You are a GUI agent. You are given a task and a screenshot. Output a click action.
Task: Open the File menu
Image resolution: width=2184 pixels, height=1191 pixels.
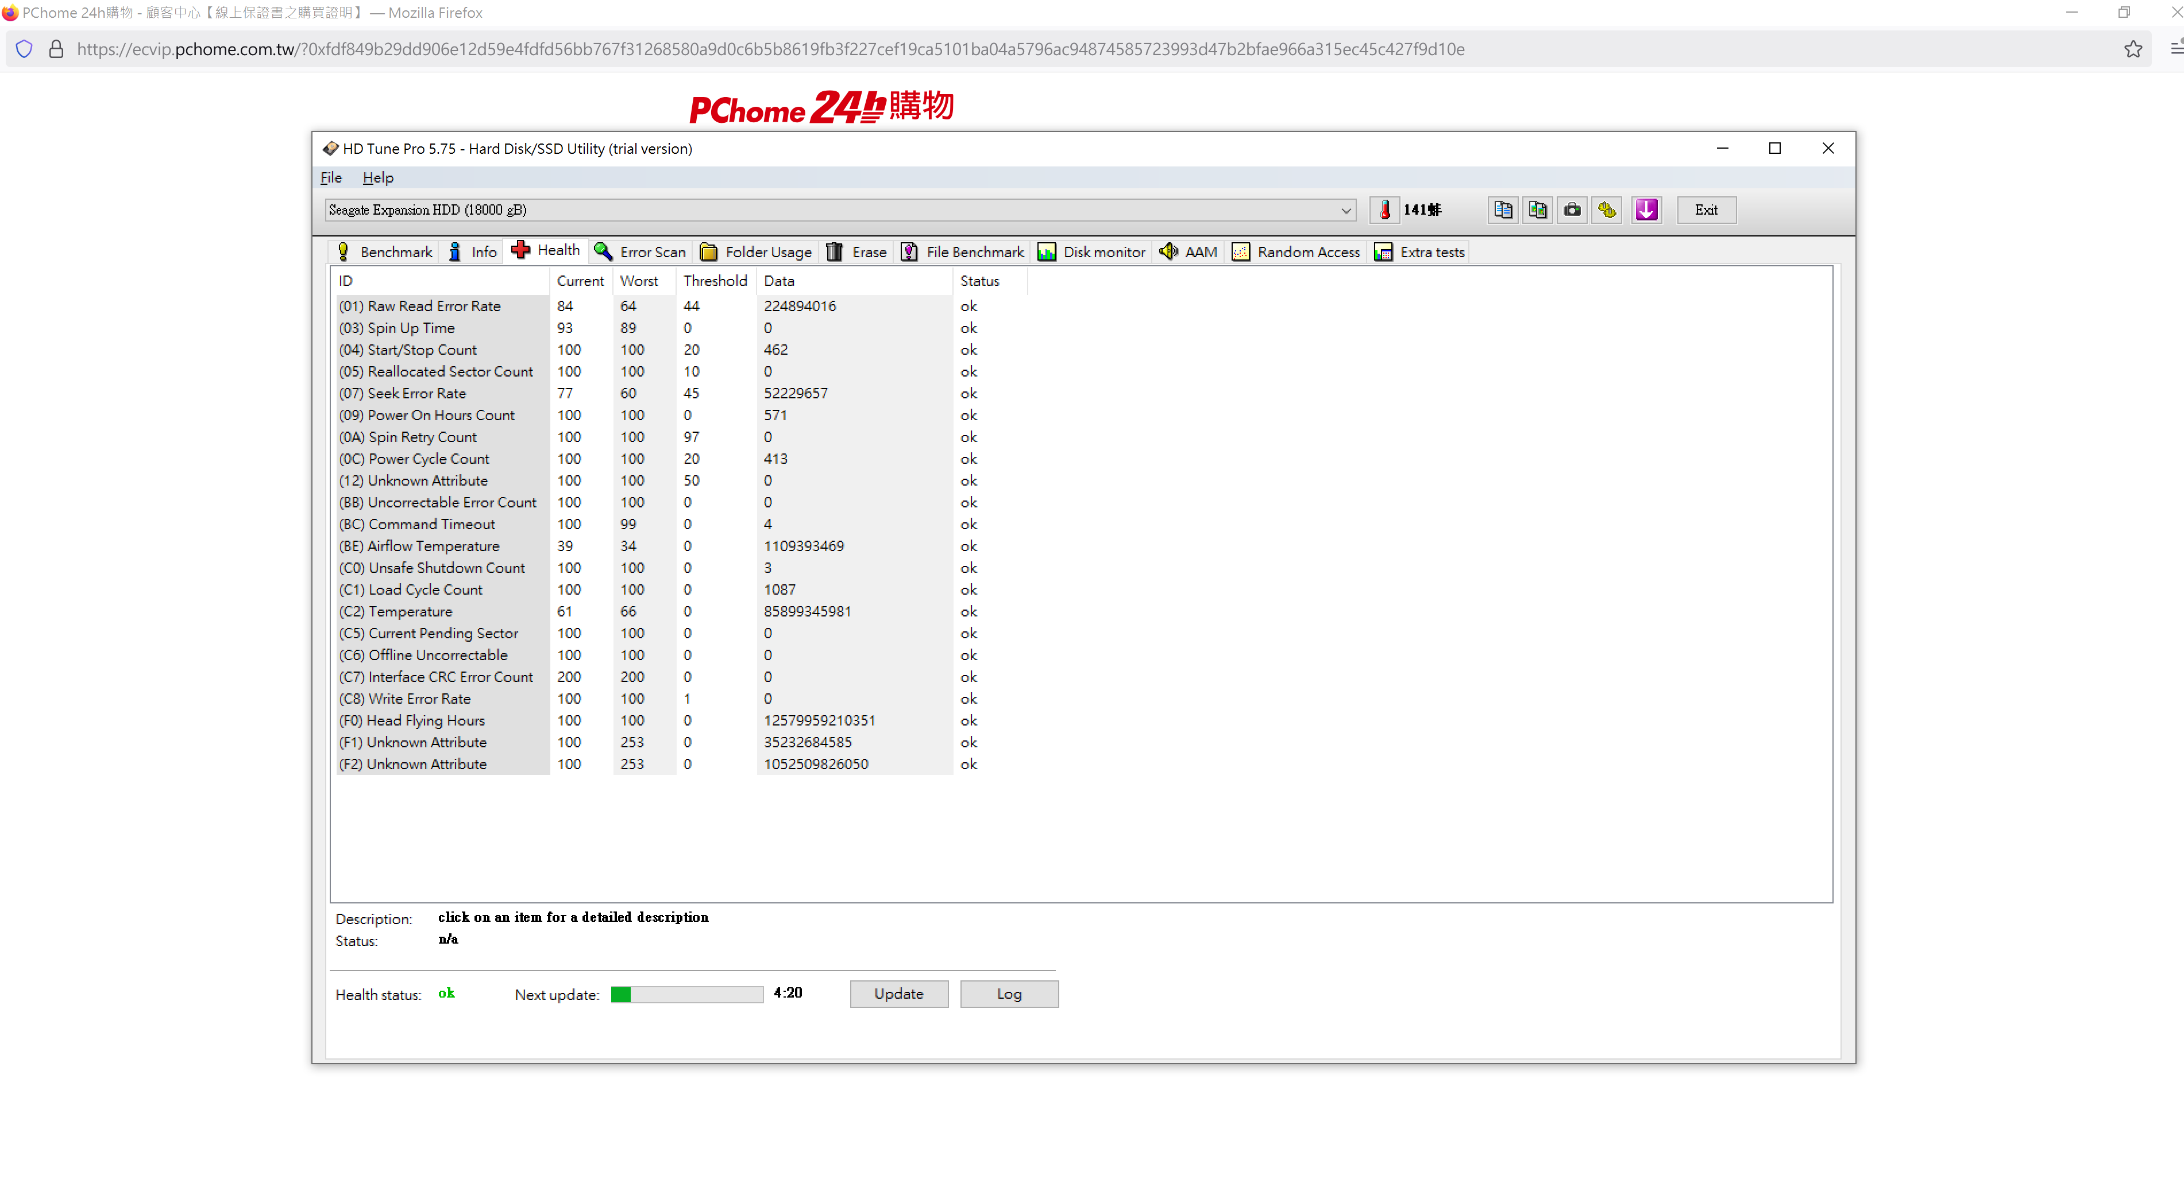click(x=331, y=177)
